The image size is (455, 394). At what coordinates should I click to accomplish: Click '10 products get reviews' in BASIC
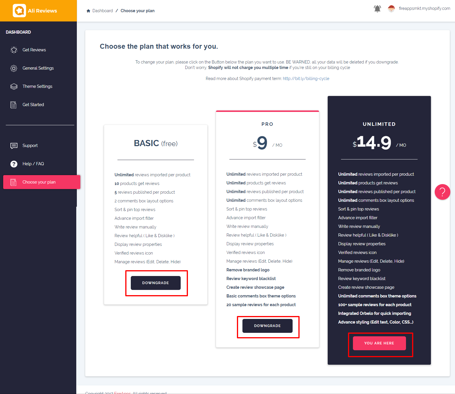pos(137,184)
